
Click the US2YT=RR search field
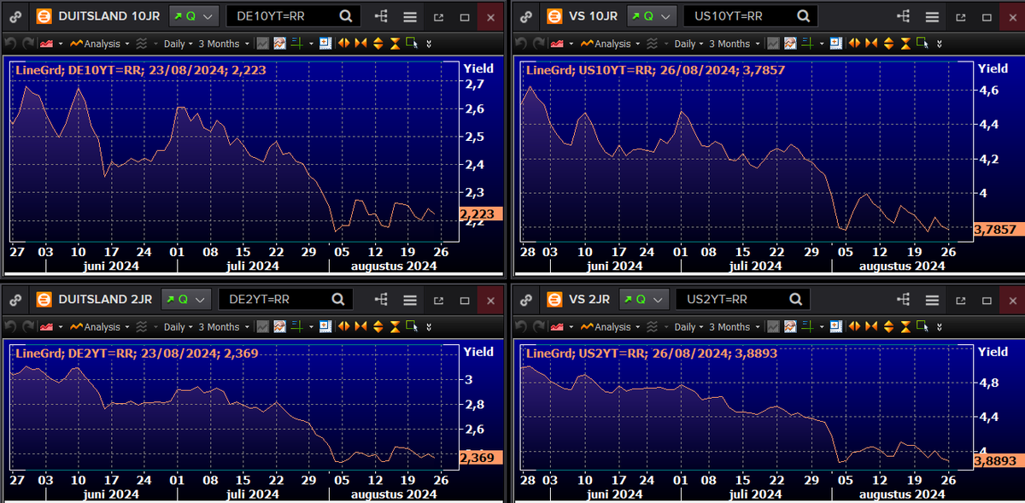click(742, 300)
